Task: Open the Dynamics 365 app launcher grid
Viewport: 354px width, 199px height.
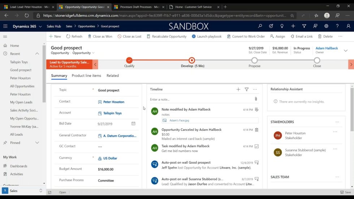Action: point(5,26)
